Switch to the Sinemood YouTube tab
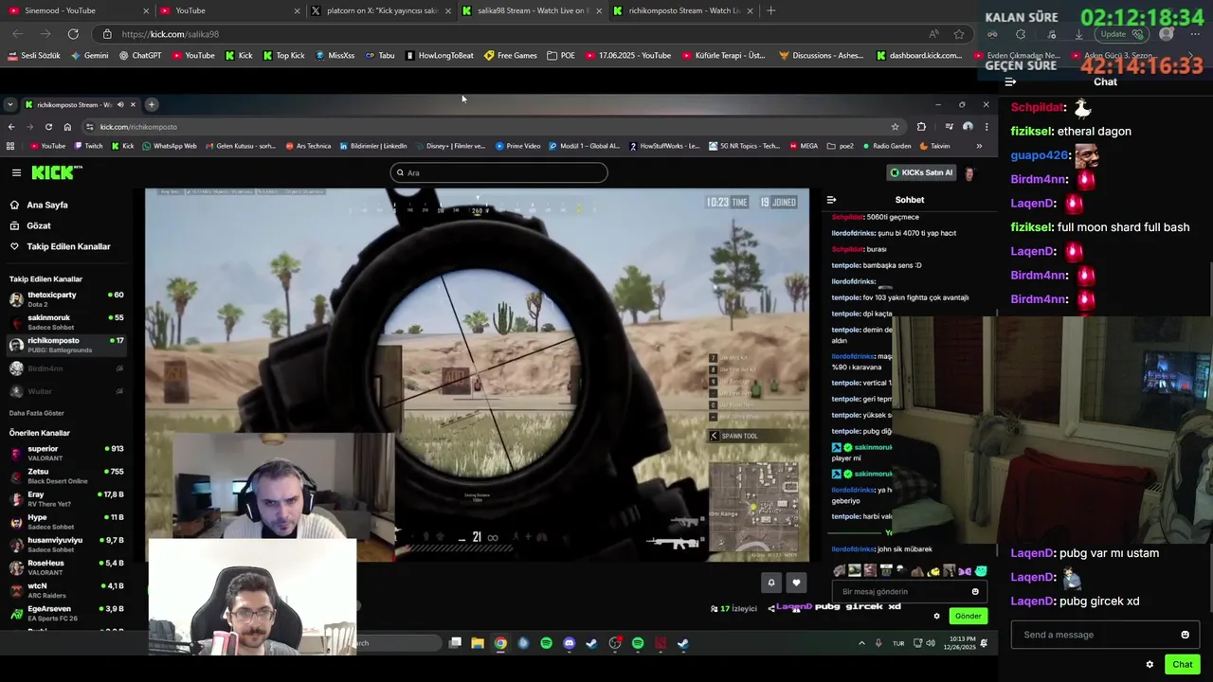 click(x=76, y=10)
